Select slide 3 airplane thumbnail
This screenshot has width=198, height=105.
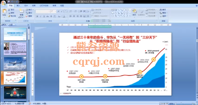click(15, 63)
